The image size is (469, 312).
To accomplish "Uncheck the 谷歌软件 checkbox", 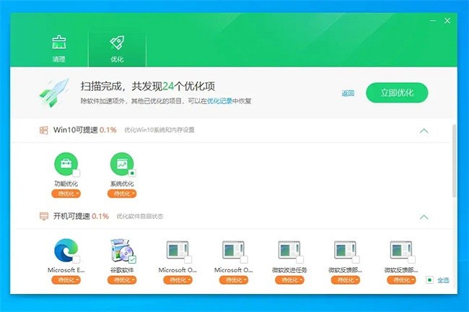I will tap(132, 259).
